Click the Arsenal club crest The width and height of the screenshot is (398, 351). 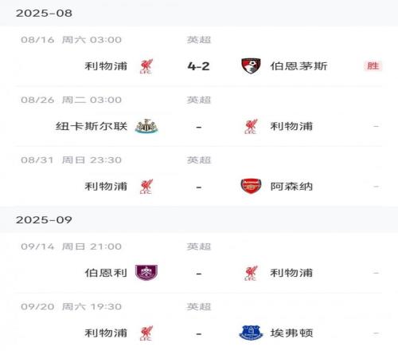pyautogui.click(x=251, y=186)
